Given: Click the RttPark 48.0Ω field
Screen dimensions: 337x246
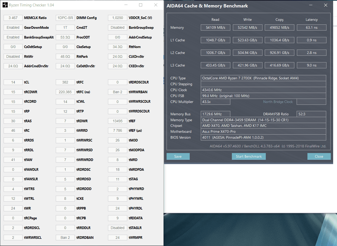Looking at the screenshot, I should pyautogui.click(x=65, y=56).
